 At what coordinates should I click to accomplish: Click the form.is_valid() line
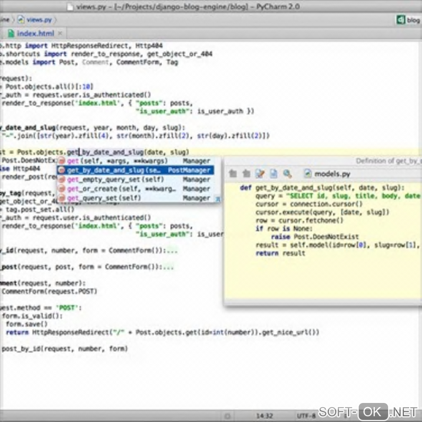[32, 316]
